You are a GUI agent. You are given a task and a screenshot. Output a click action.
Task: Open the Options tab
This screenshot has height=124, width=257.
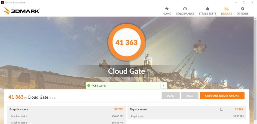242,11
